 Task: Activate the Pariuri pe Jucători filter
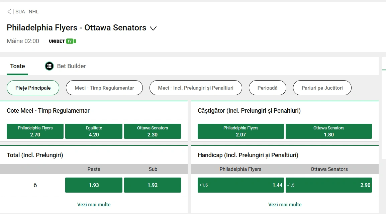(322, 88)
